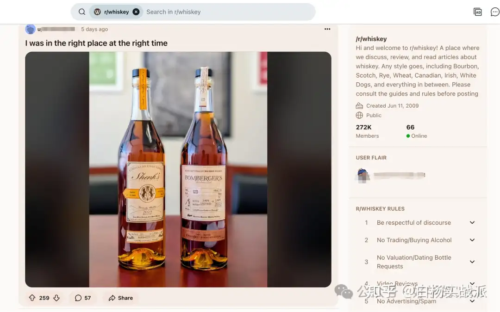Viewport: 500px width, 312px height.
Task: Open the advertise AD icon
Action: tap(477, 12)
